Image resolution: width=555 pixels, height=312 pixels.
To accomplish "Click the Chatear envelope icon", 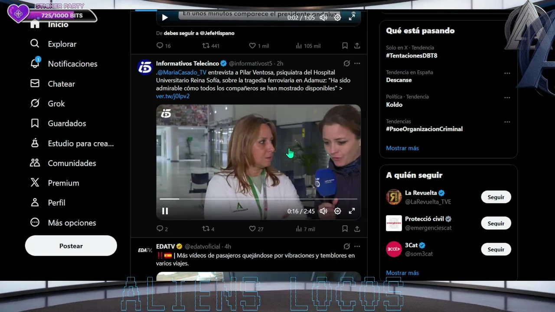I will click(35, 84).
